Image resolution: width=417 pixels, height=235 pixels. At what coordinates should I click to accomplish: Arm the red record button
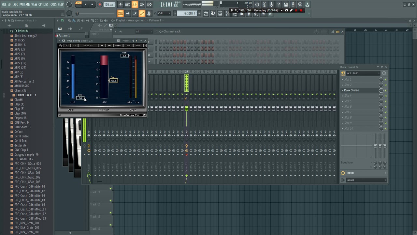pos(100,5)
